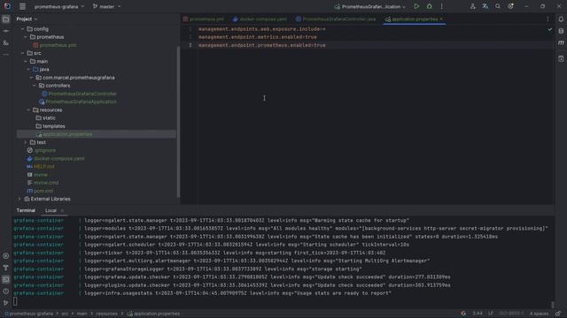Collapse the java folder
Screen dimensions: 567x318
[x=28, y=69]
